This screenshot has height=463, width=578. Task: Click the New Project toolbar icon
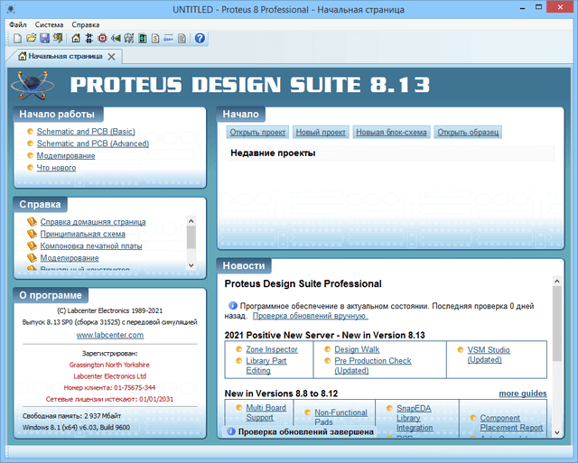tap(17, 38)
